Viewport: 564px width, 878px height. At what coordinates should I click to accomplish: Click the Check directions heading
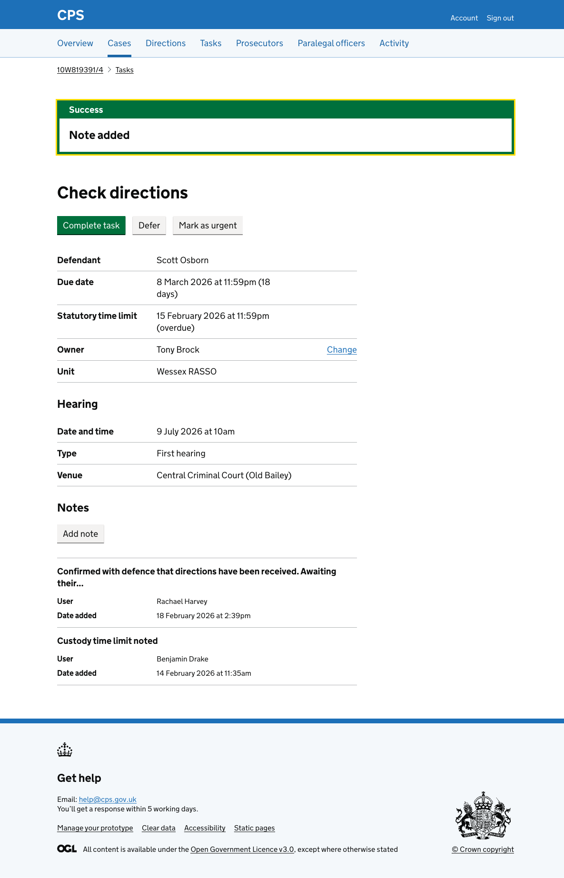click(x=122, y=193)
